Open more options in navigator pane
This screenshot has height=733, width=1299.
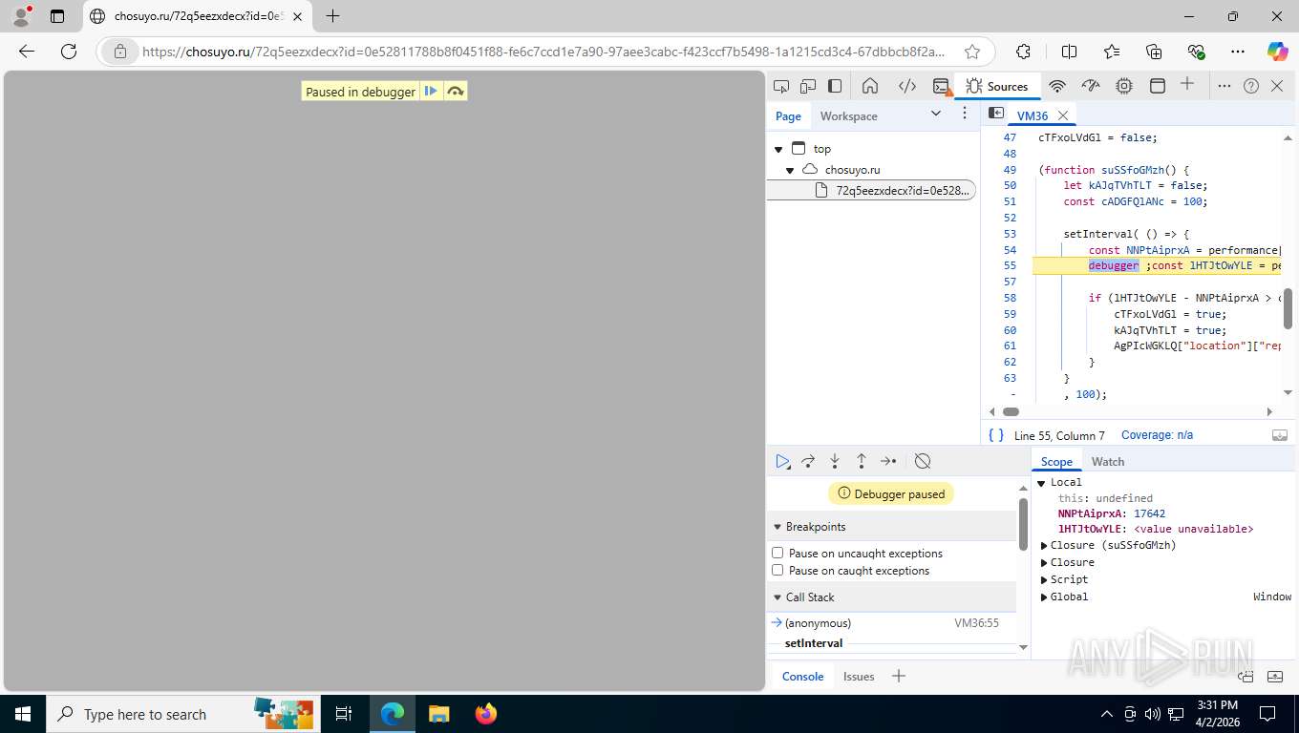pyautogui.click(x=966, y=113)
